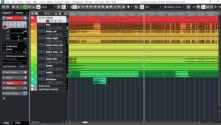Click the track list settings gear at bottom

66,122
